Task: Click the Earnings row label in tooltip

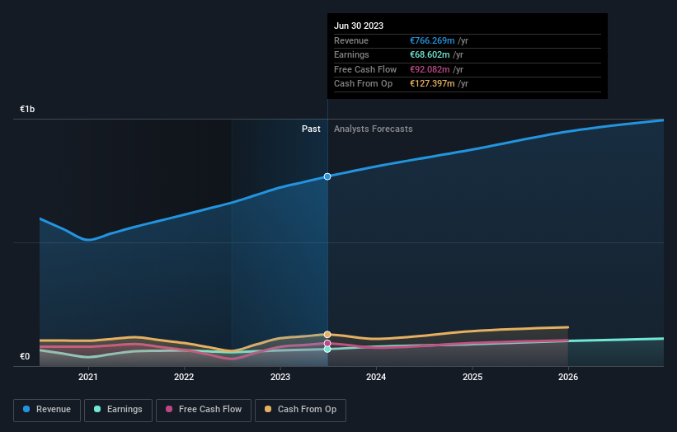Action: [351, 54]
